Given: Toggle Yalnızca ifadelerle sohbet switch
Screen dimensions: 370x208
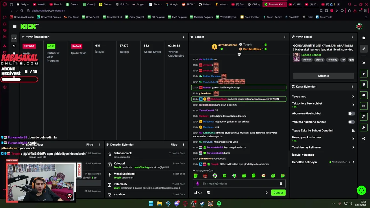Looking at the screenshot, I should click(351, 122).
